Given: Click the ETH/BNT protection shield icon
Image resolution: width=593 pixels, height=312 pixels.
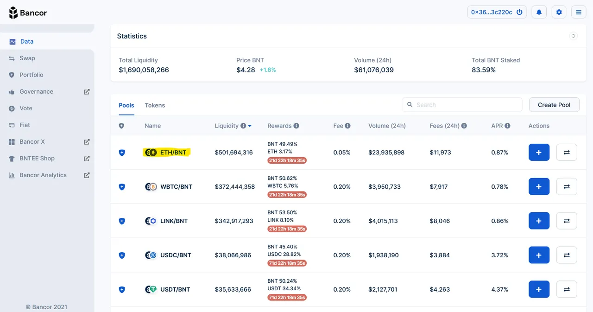Looking at the screenshot, I should (122, 153).
